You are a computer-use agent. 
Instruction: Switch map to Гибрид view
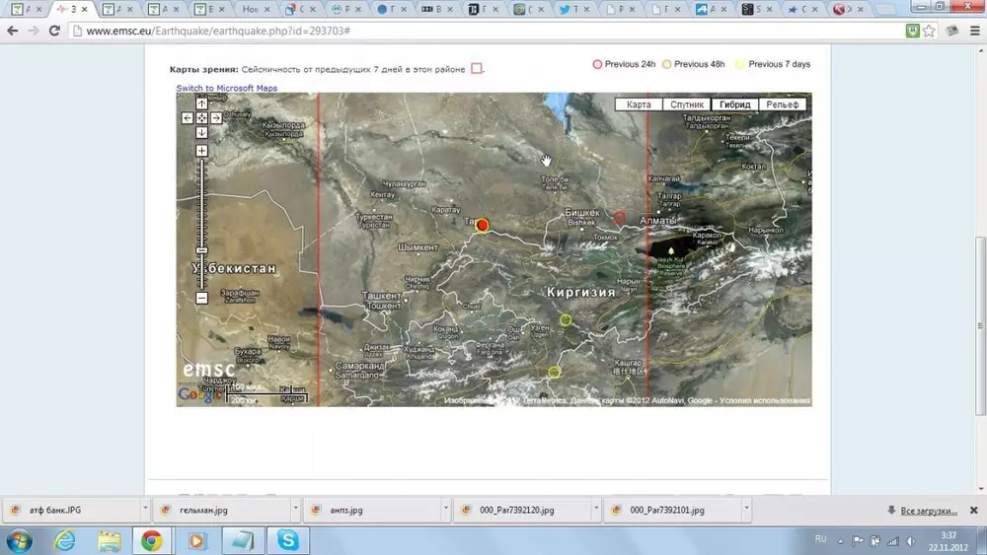click(734, 104)
